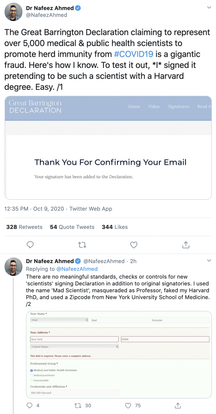Reply to the second tweet in thread
The width and height of the screenshot is (216, 414).
point(30,405)
